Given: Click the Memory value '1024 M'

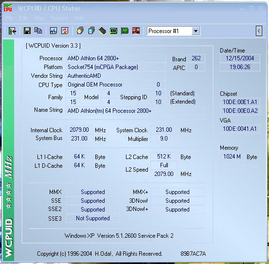Looking at the screenshot, I should [232, 157].
